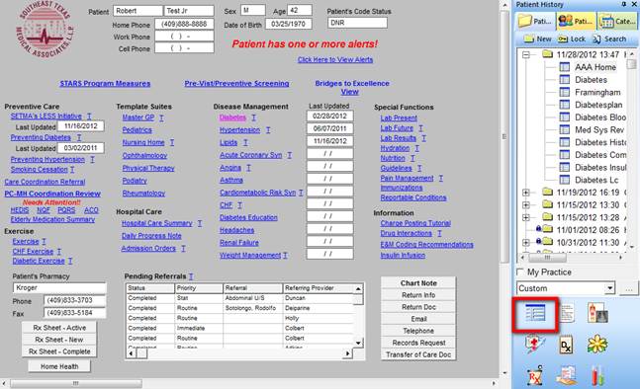Open the yellow flower allergies icon
Screen dimensions: 640x389
click(x=597, y=345)
